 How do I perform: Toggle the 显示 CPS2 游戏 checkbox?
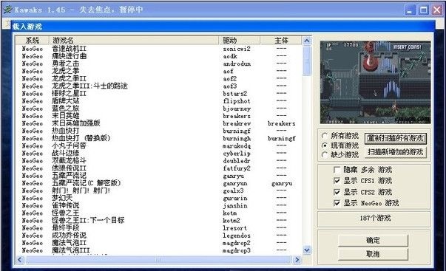pos(337,192)
